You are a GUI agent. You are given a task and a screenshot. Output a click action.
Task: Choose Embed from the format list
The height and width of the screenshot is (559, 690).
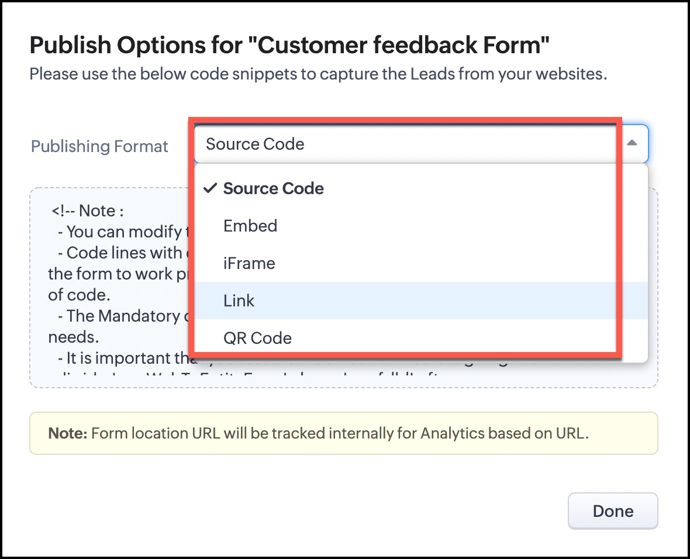tap(250, 226)
